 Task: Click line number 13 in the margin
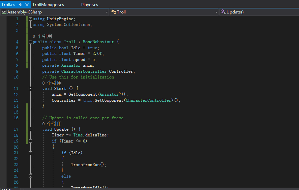[16, 100]
